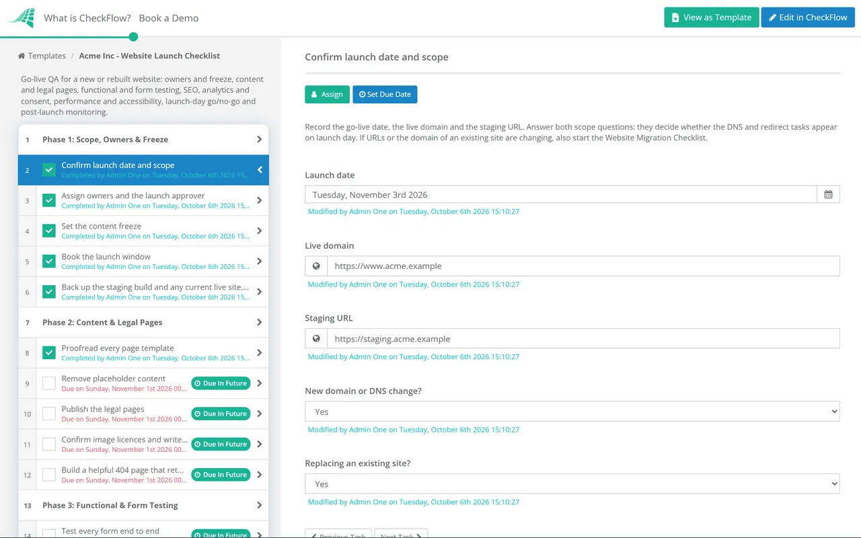861x538 pixels.
Task: Uncheck the Confirm launch date and scope checkbox
Action: coord(49,170)
